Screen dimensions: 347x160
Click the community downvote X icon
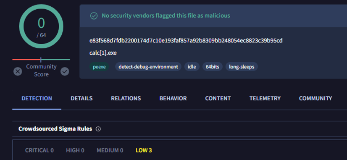[18, 71]
